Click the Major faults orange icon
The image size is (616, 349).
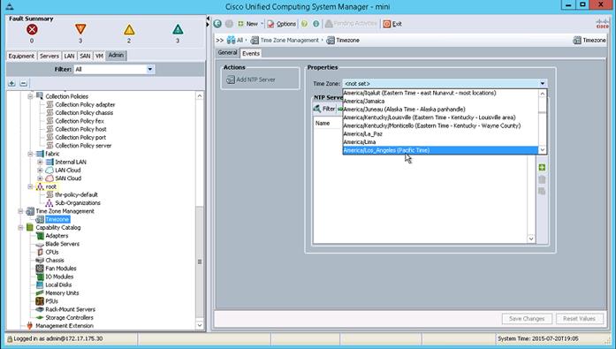[80, 29]
